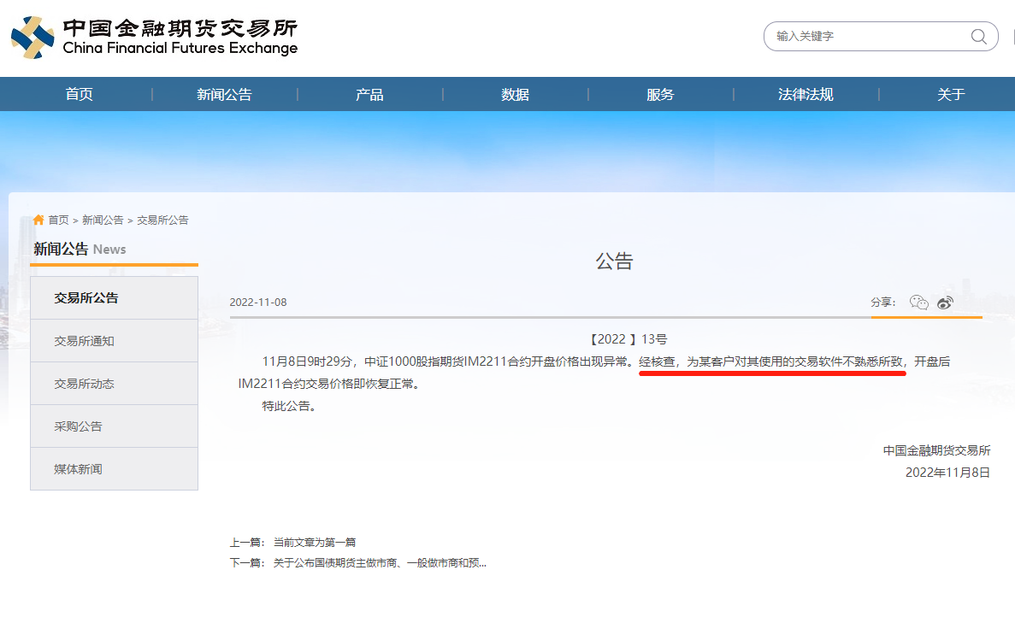Click the orange home icon in breadcrumb
Screen dimensions: 1015x617
click(x=38, y=220)
